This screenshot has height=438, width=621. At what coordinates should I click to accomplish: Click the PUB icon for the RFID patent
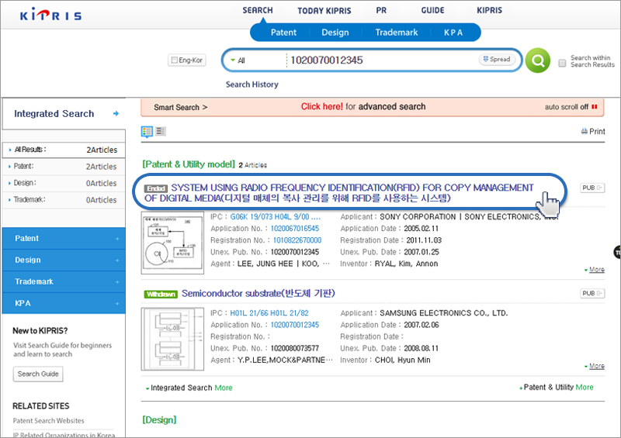point(592,188)
